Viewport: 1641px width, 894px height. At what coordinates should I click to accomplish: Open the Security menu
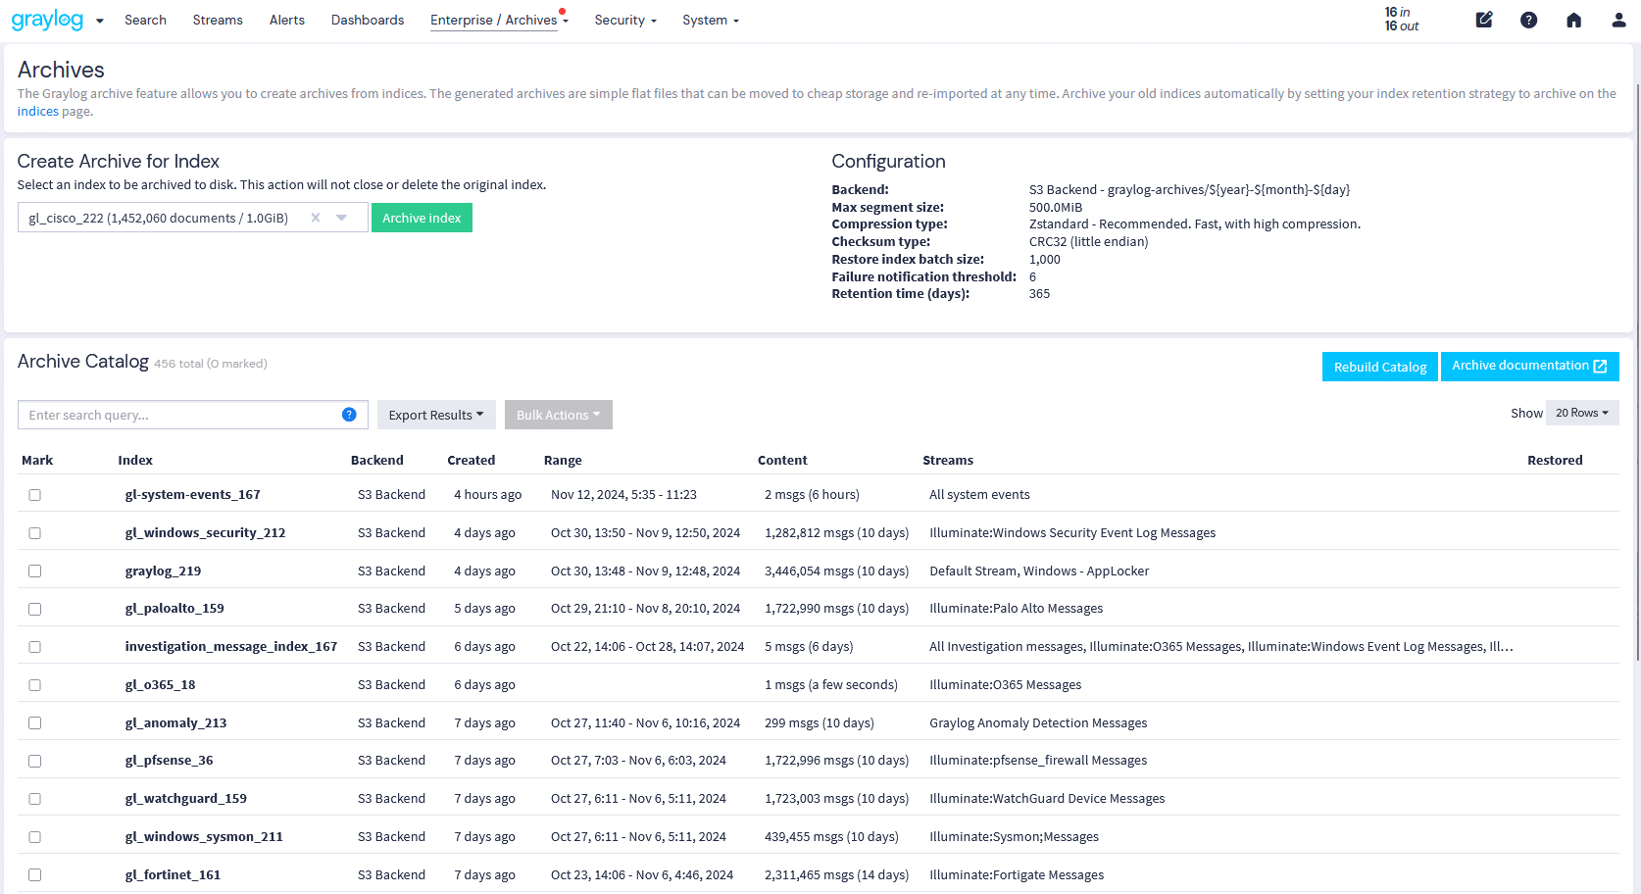click(x=624, y=20)
